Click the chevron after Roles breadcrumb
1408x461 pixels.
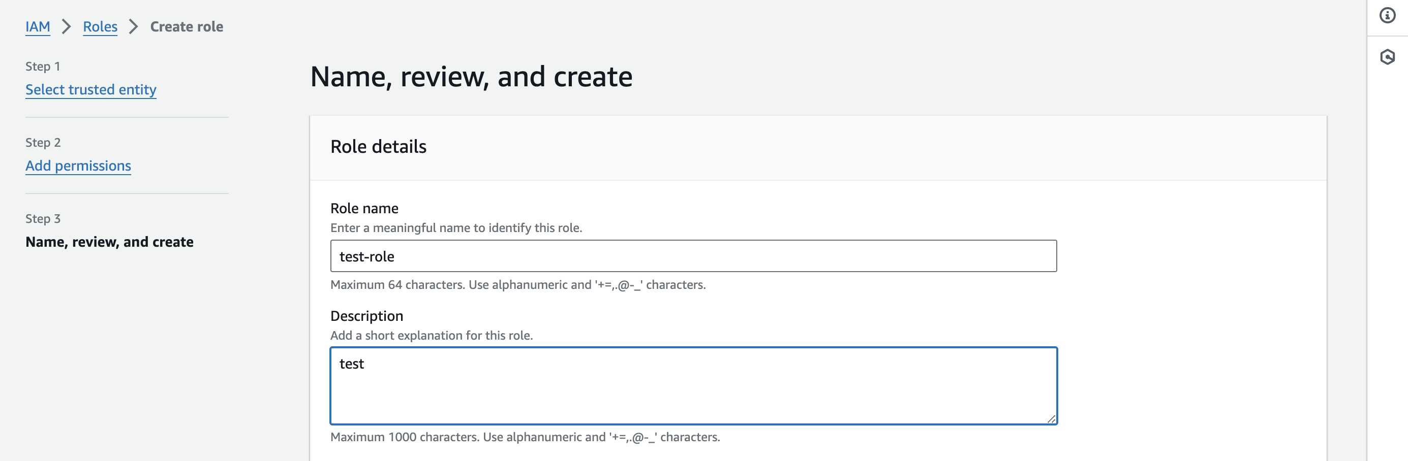point(133,26)
